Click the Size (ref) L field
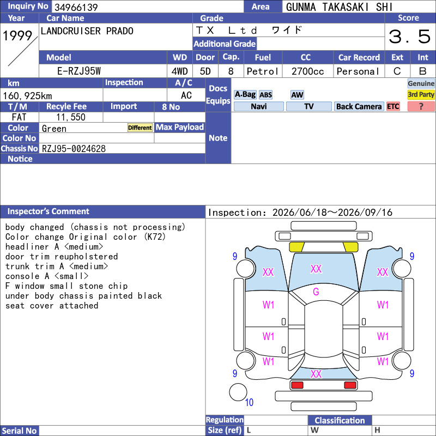Viewport: 436px width, 436px height. 276,431
